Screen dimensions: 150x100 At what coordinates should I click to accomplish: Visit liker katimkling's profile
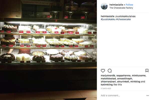(x=107, y=85)
